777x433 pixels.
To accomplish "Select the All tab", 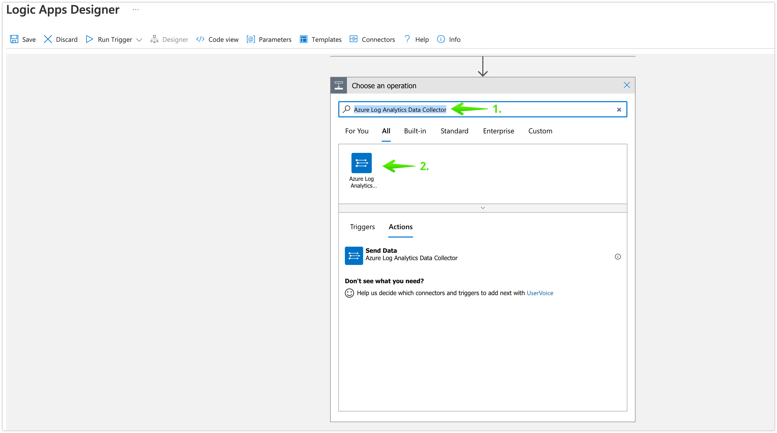I will (386, 131).
